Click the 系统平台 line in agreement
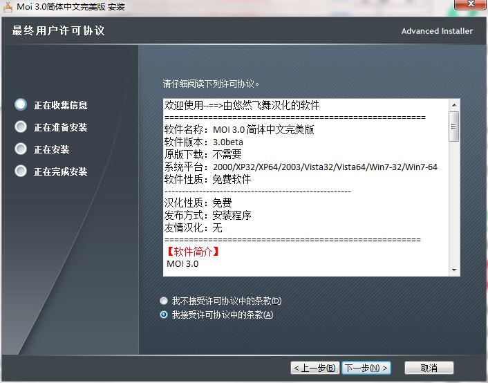This screenshot has height=383, width=488. pos(301,167)
